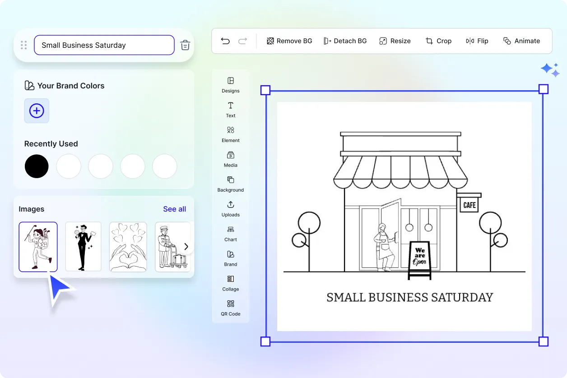Remove the image background

289,41
